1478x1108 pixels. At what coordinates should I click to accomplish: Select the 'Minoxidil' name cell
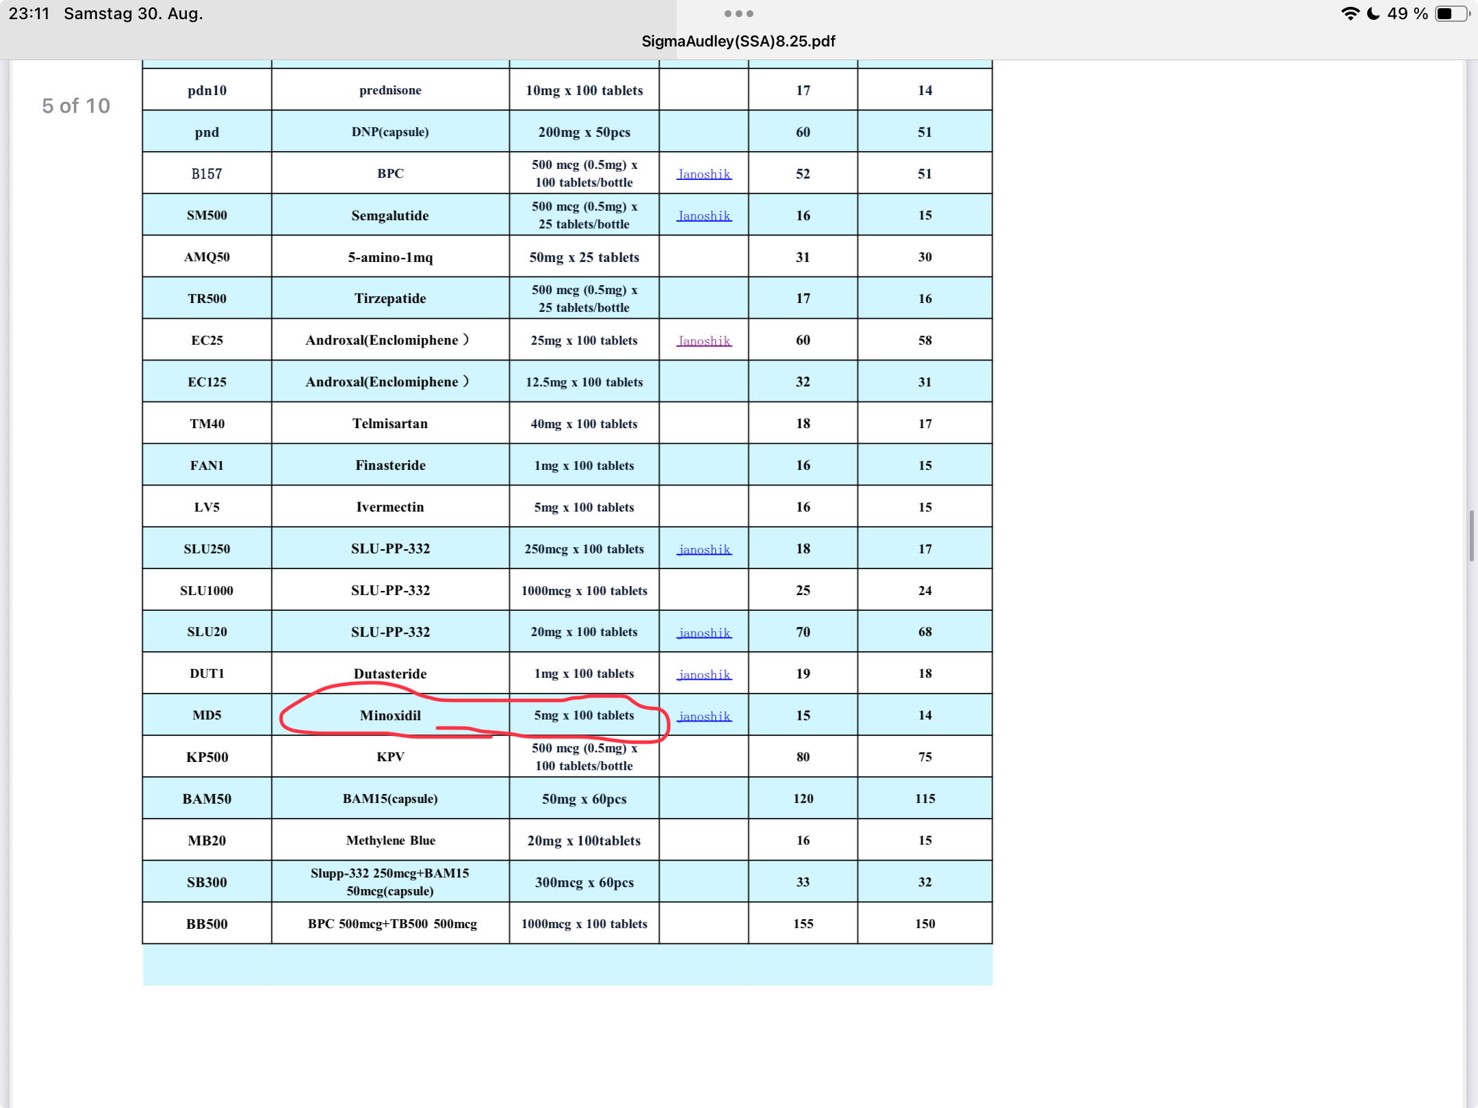pos(390,715)
